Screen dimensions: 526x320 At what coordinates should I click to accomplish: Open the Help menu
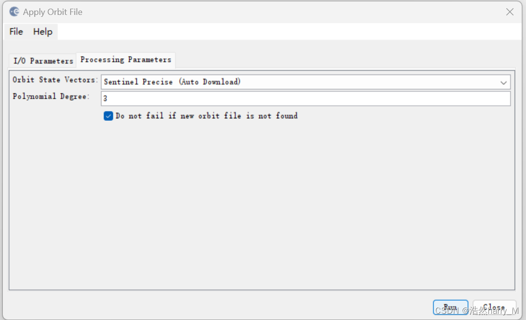pyautogui.click(x=43, y=32)
